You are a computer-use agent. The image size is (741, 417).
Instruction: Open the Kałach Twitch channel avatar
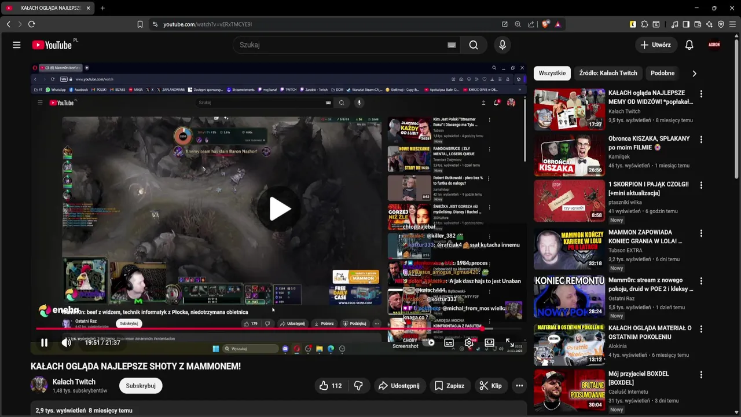[x=39, y=386]
